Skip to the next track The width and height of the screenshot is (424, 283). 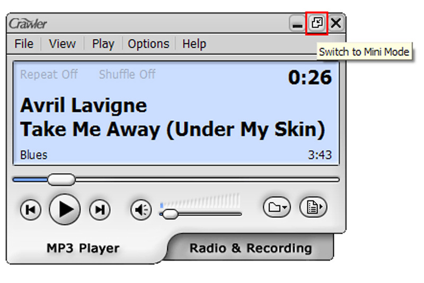(x=100, y=209)
